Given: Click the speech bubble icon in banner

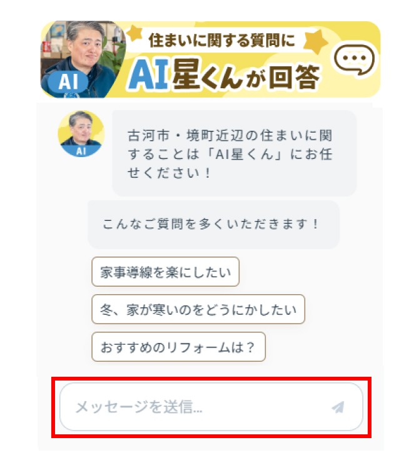Looking at the screenshot, I should pyautogui.click(x=355, y=59).
